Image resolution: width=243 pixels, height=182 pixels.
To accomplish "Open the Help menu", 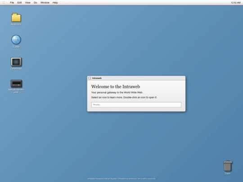I will coord(55,3).
